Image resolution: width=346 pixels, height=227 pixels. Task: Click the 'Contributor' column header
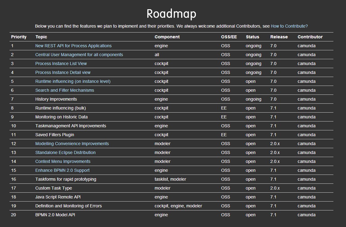pyautogui.click(x=310, y=37)
